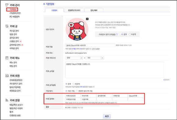Switch to the 기본정보 tab
The height and width of the screenshot is (120, 177).
coord(54,10)
